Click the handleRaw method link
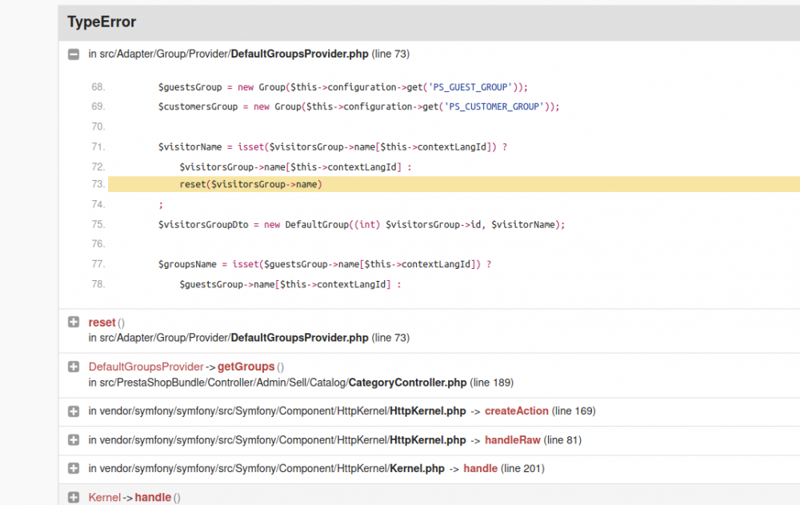Screen dimensions: 800x505 513,440
